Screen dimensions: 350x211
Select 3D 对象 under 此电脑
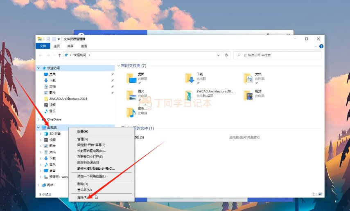pyautogui.click(x=55, y=134)
